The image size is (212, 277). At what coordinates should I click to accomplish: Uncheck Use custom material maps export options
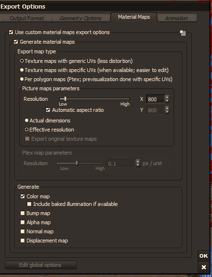(x=11, y=32)
